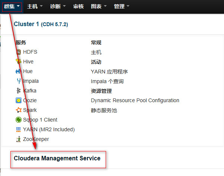Open 主机 link under 常规
This screenshot has width=224, height=176.
(x=96, y=52)
